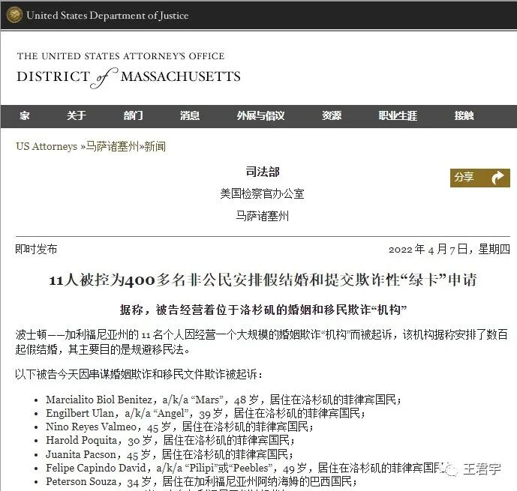The height and width of the screenshot is (491, 517).
Task: Open the 部门 (Divisions) menu item
Action: pos(134,115)
